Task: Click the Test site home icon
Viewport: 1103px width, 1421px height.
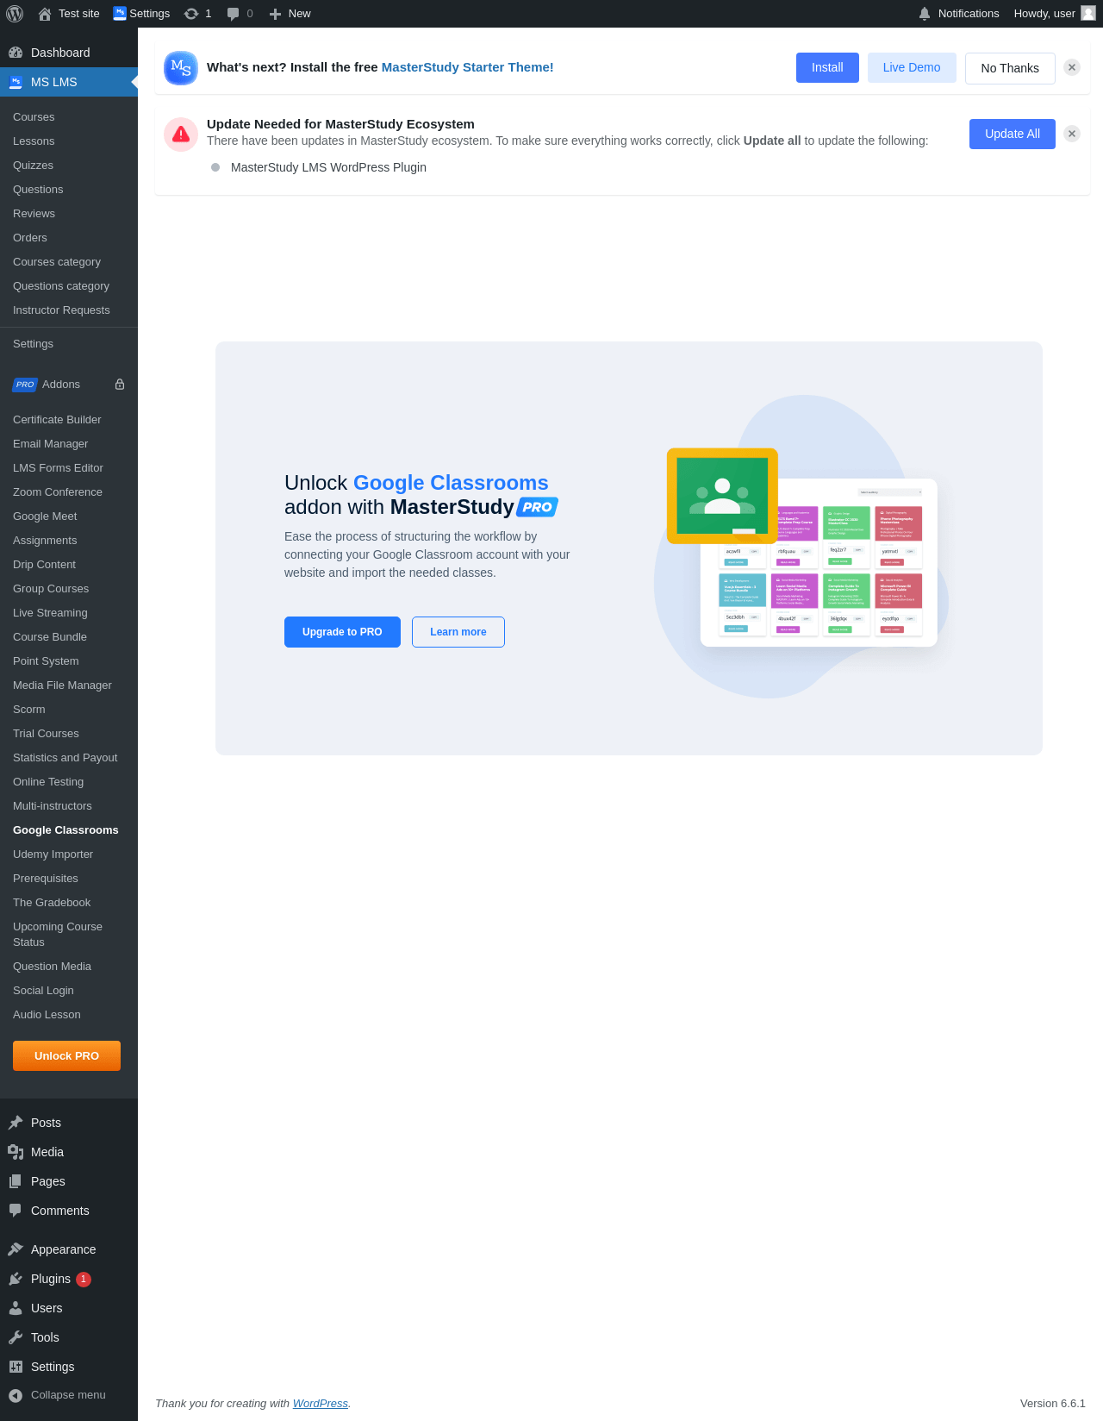Action: pyautogui.click(x=45, y=14)
